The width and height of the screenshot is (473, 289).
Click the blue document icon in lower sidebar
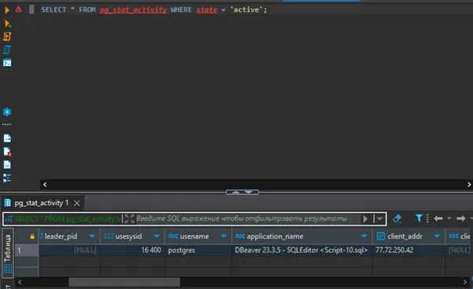pos(7,165)
